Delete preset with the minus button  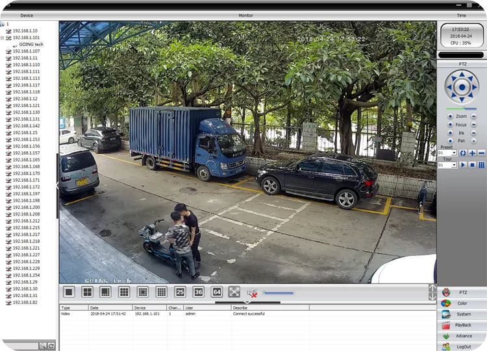(481, 153)
